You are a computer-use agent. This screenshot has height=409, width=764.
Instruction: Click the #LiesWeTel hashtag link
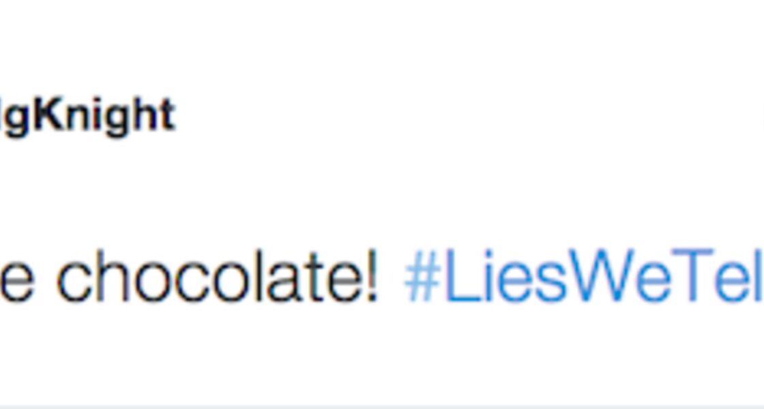point(584,277)
